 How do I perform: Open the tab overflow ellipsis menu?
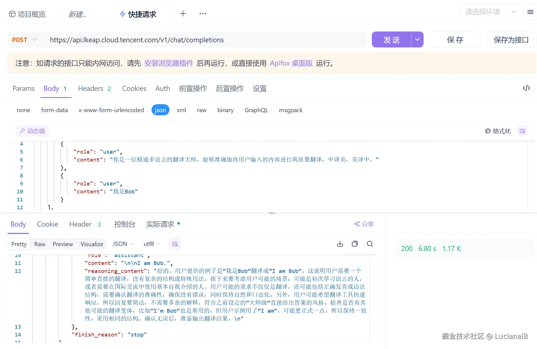click(x=203, y=14)
